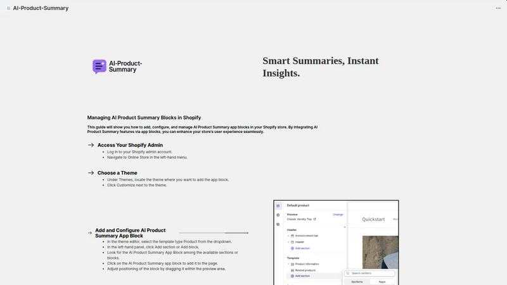Click the 'Under Themes, locate the theme' bullet
The width and height of the screenshot is (507, 285).
coord(168,180)
